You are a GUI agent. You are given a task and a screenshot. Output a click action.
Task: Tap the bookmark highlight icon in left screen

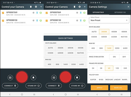(33, 78)
